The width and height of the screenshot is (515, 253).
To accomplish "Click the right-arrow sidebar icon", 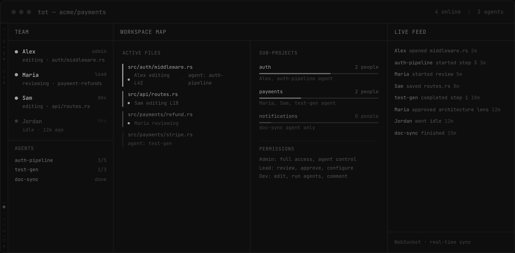I will tap(4, 47).
